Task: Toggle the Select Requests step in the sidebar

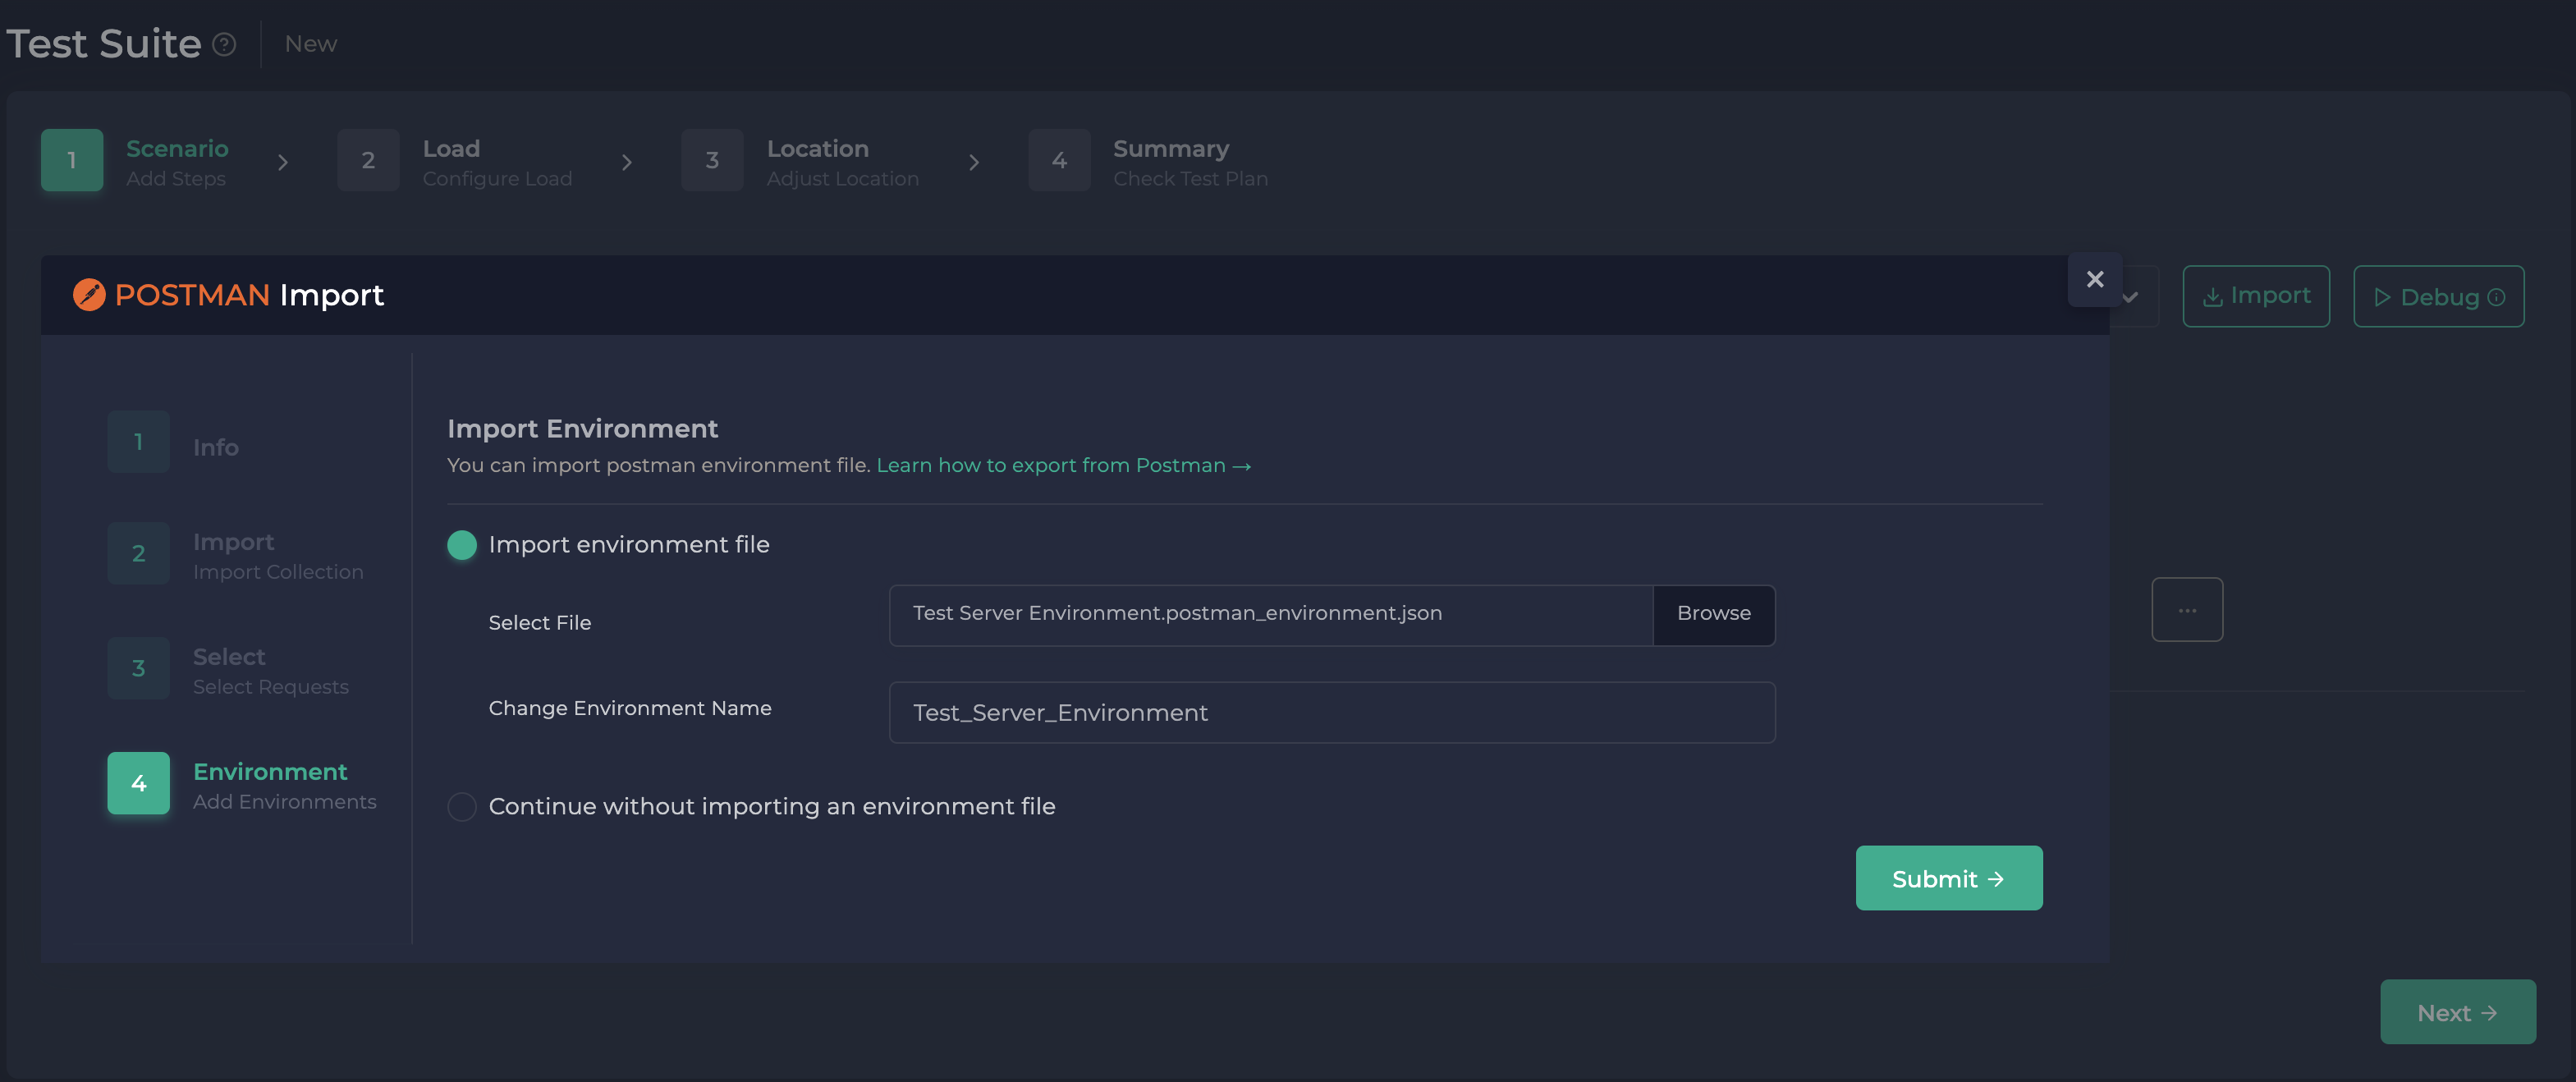Action: (x=137, y=668)
